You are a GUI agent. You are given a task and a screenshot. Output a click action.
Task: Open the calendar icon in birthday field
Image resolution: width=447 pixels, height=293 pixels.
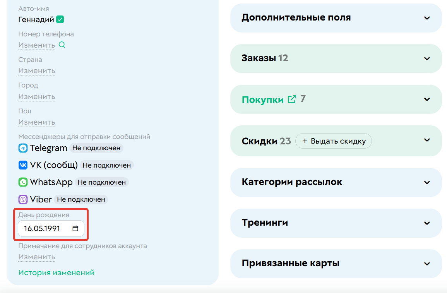[x=76, y=228]
